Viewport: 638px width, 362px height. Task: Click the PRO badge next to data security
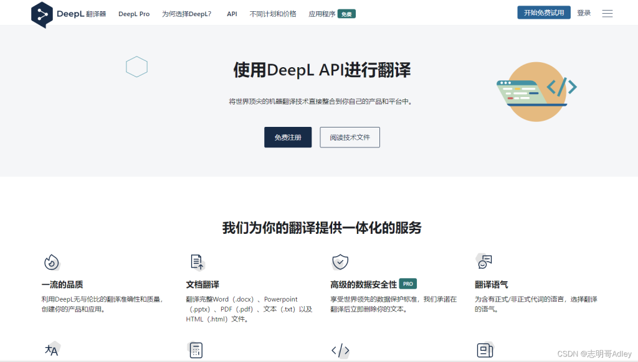coord(408,283)
